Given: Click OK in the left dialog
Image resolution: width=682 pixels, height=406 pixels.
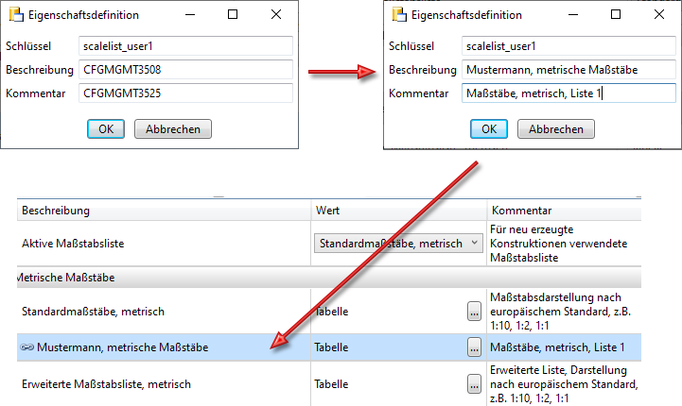Looking at the screenshot, I should click(106, 129).
